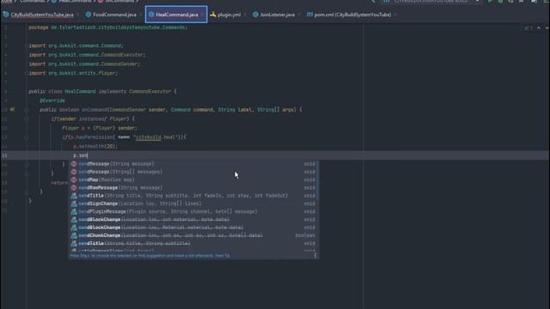This screenshot has height=309, width=550.
Task: Choose sendMessage(String[] messages) completion
Action: pos(193,172)
